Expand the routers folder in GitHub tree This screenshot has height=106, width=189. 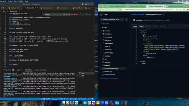pyautogui.click(x=101, y=31)
